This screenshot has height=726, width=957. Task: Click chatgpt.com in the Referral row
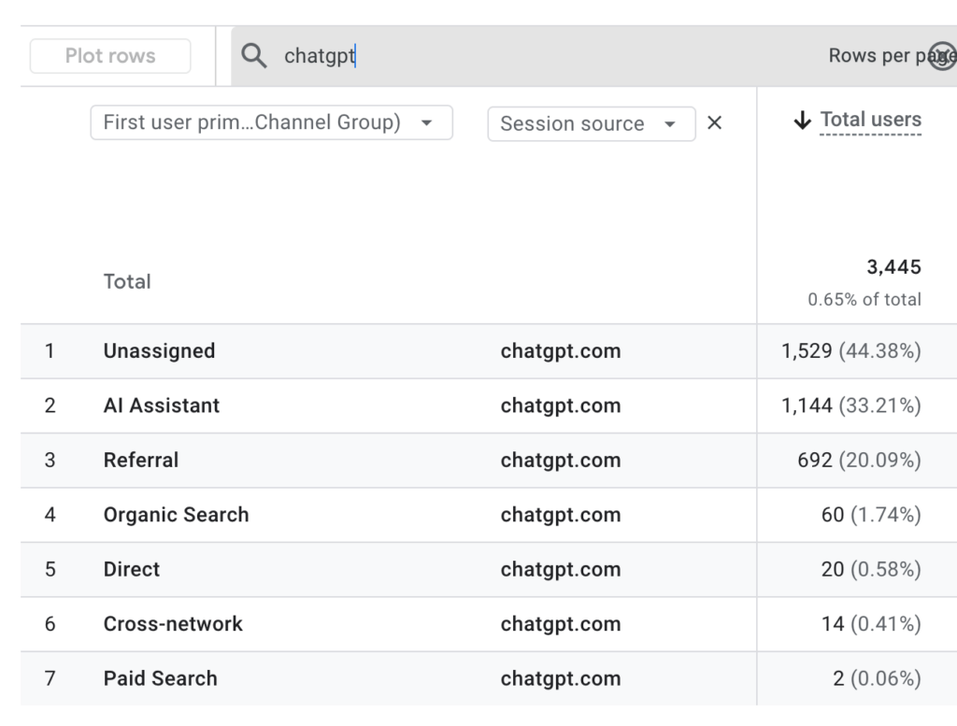[x=561, y=460]
